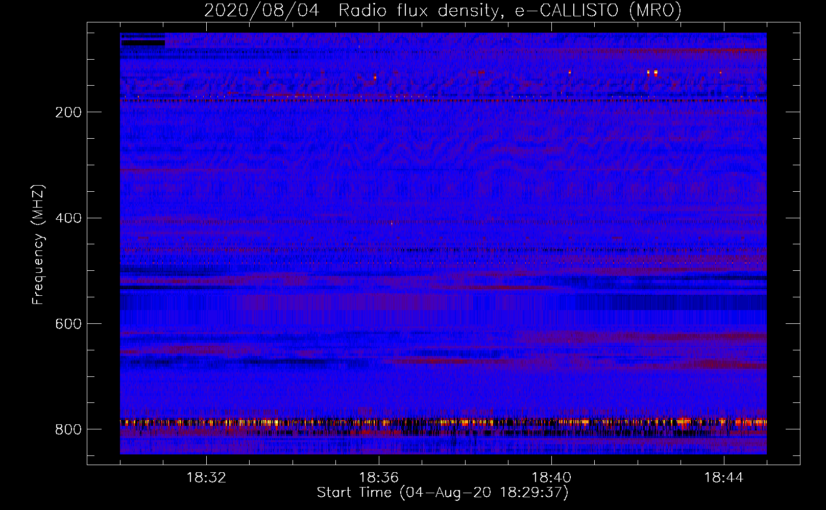Click the bright yellow-white burst pair near 18:42
The height and width of the screenshot is (510, 826).
pyautogui.click(x=652, y=73)
